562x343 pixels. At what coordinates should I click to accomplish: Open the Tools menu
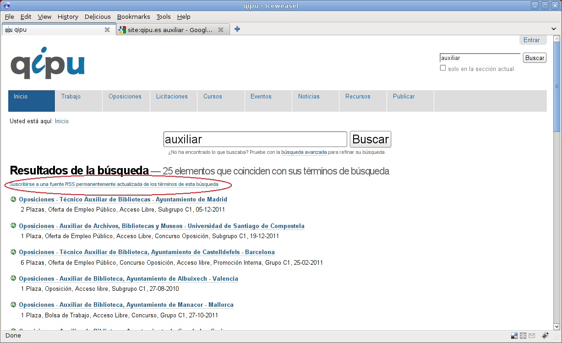pyautogui.click(x=164, y=16)
